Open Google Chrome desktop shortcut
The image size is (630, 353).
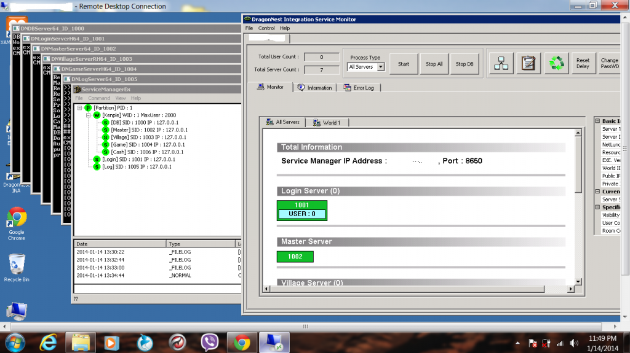point(17,224)
